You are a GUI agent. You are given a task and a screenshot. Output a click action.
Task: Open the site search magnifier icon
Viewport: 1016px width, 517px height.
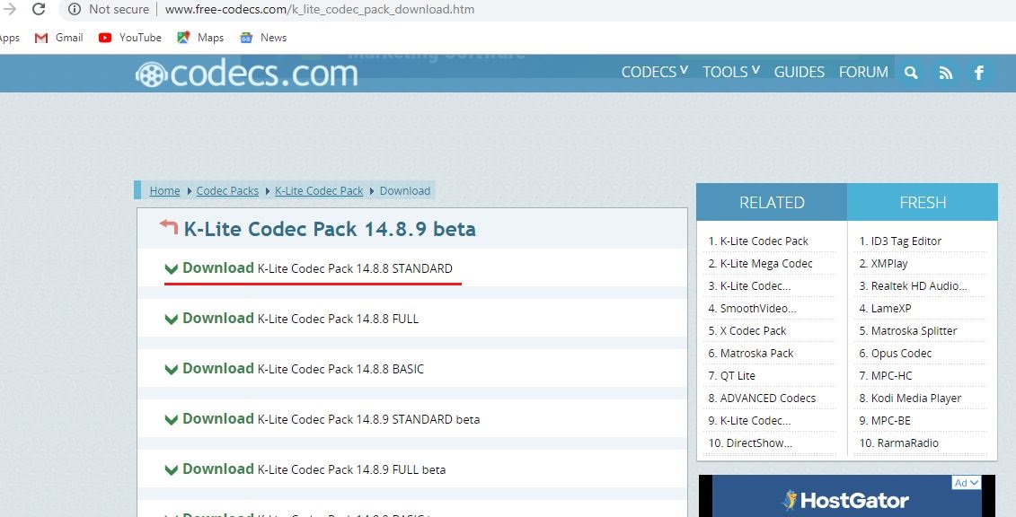911,73
